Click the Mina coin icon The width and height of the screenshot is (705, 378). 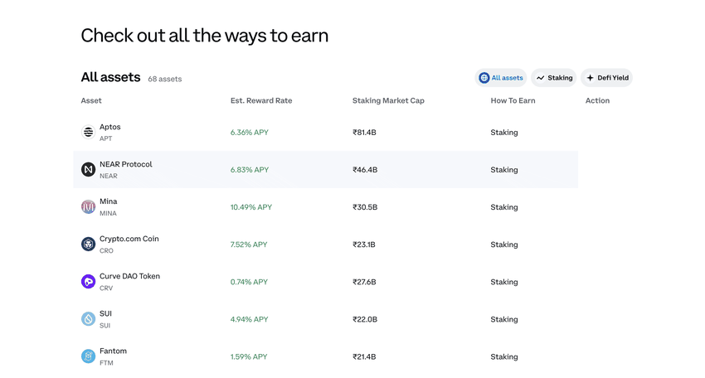pyautogui.click(x=88, y=207)
